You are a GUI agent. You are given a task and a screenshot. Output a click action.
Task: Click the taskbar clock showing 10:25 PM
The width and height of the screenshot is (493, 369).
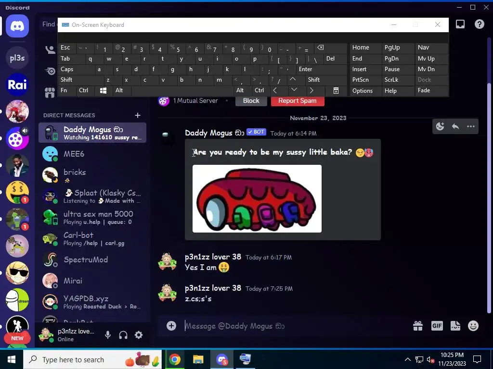[x=452, y=359]
